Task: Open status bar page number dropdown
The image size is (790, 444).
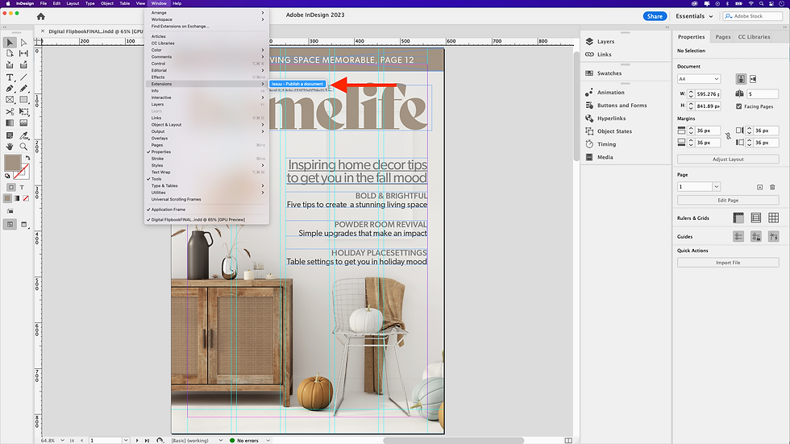Action: (x=126, y=441)
